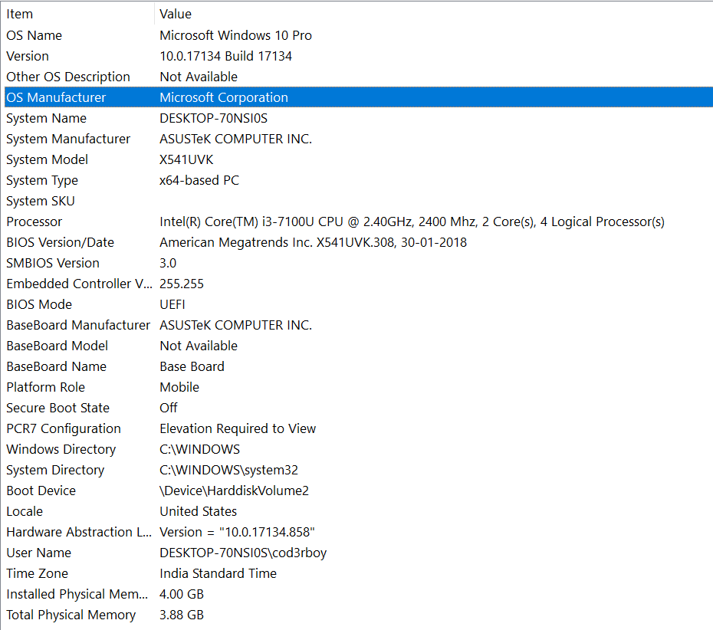Click the \Device\HarddiskVolume2 value
Viewport: 713px width, 630px height.
(234, 491)
